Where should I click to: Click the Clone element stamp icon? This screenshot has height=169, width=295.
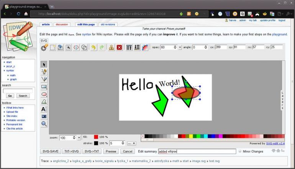click(111, 48)
